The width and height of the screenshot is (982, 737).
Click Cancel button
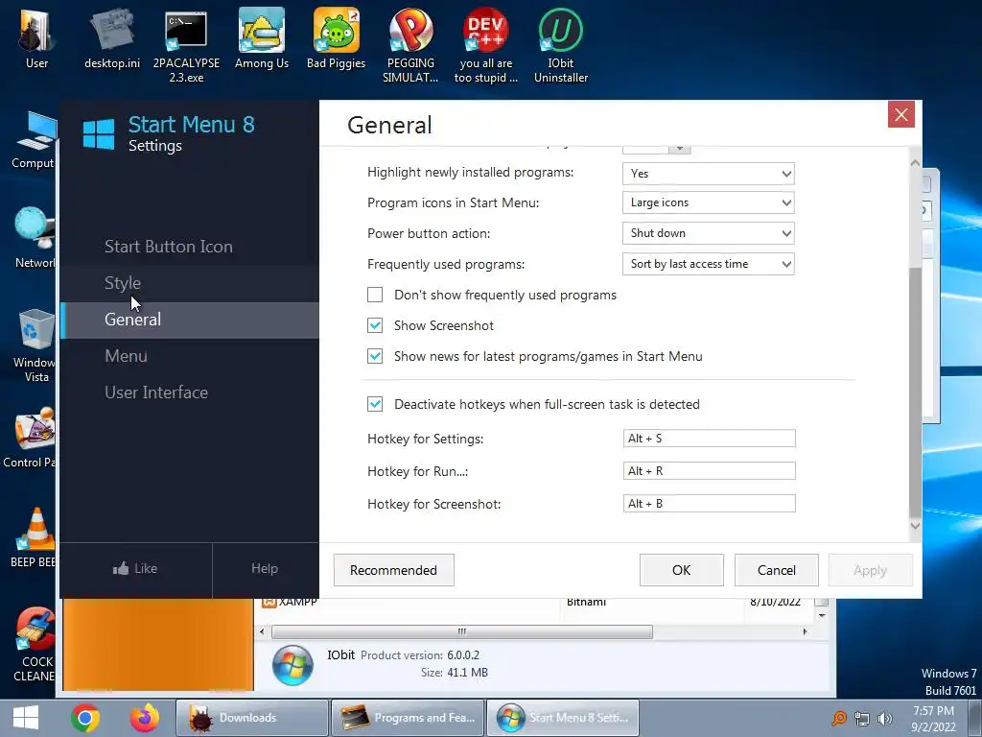click(777, 570)
